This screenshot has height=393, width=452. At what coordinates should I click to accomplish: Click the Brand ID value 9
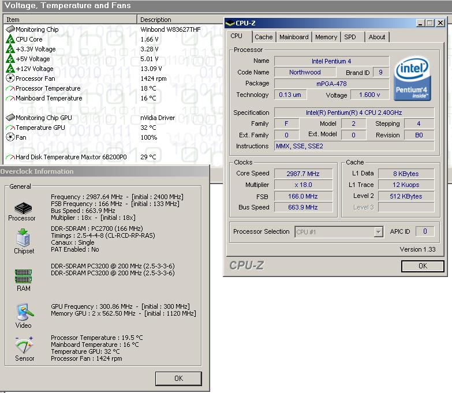pos(380,72)
